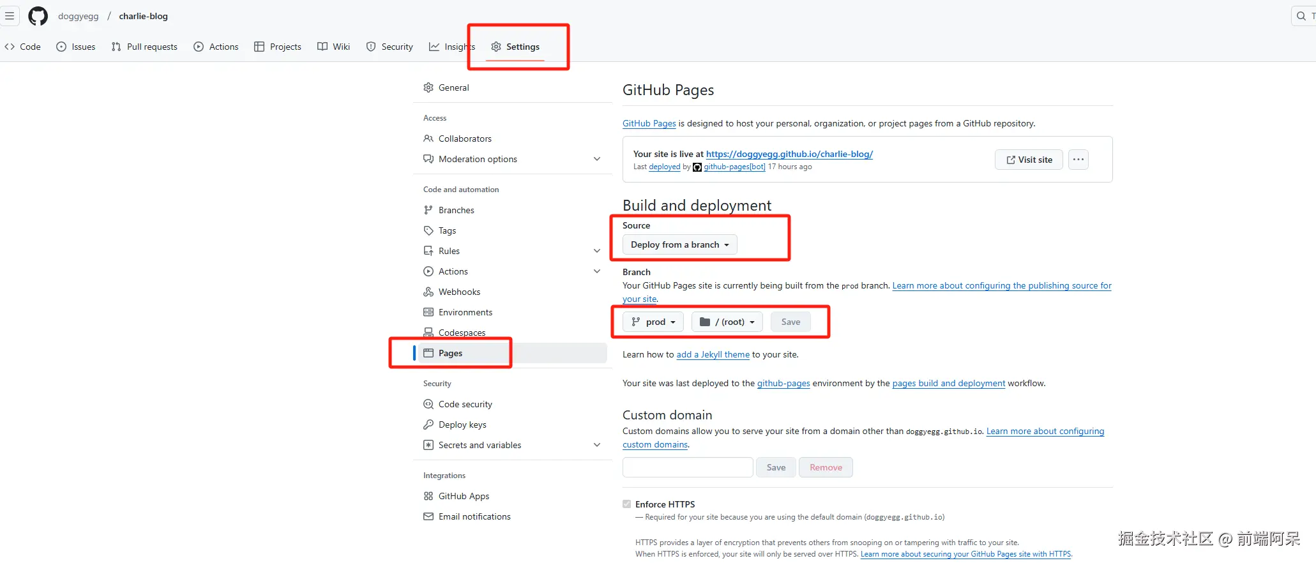1316x563 pixels.
Task: Click the Visit site button
Action: (1029, 160)
